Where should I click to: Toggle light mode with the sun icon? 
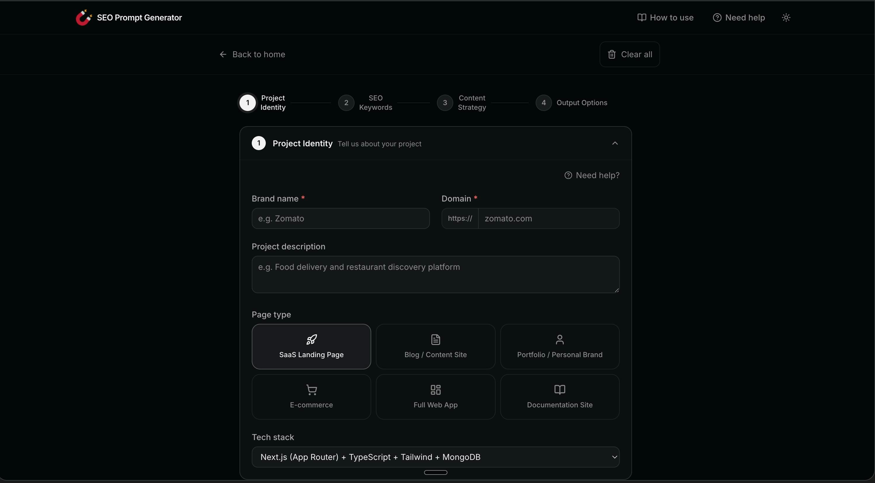787,17
